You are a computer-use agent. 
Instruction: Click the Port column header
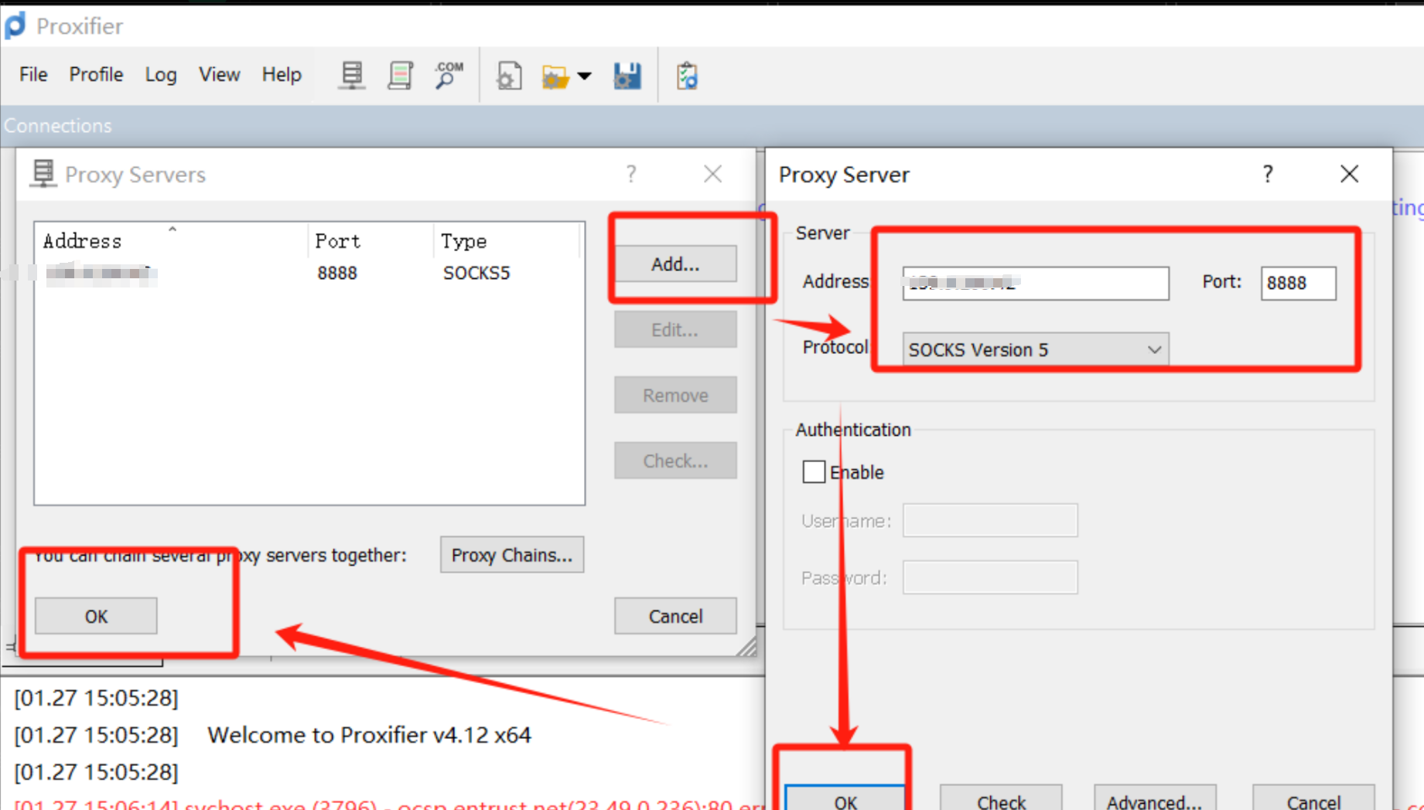[x=371, y=241]
